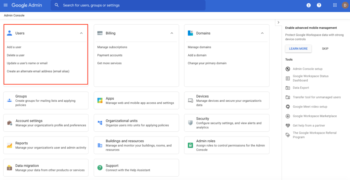350x180 pixels.
Task: Open the Devices card title
Action: (x=202, y=96)
